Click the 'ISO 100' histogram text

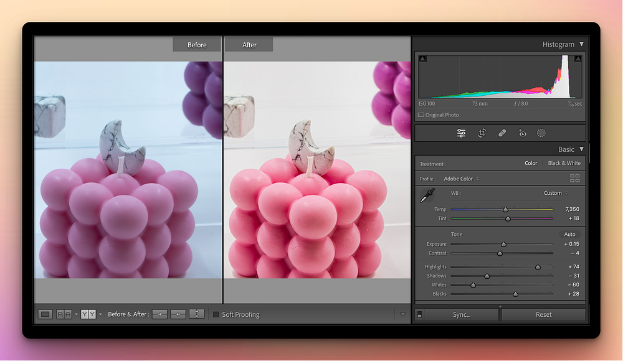coord(427,104)
